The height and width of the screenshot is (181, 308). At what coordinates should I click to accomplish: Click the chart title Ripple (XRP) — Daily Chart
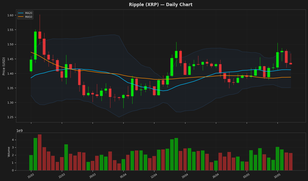click(160, 5)
